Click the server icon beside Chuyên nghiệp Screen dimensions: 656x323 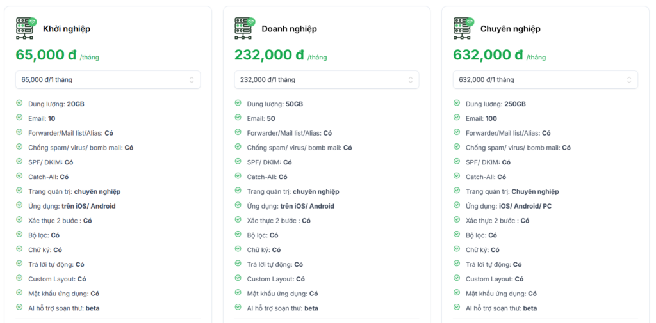click(464, 28)
